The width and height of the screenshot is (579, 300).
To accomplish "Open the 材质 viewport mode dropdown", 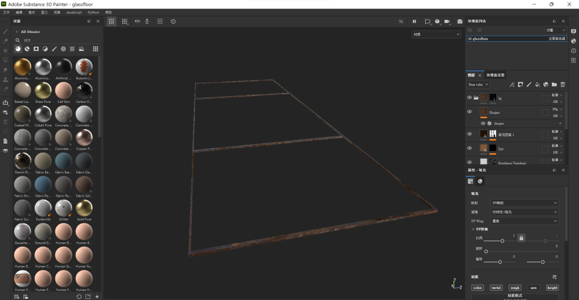I will pos(436,34).
